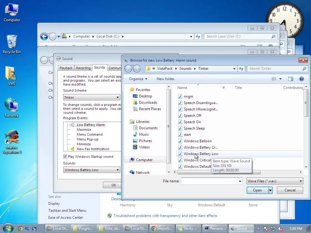Launch Marine Aquarium 3 shortcut
The image size is (311, 233).
pos(12,142)
